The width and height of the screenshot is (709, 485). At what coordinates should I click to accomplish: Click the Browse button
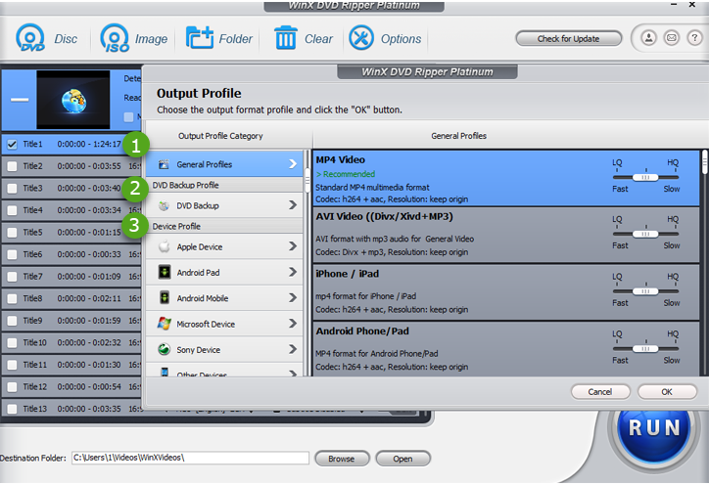click(x=342, y=459)
